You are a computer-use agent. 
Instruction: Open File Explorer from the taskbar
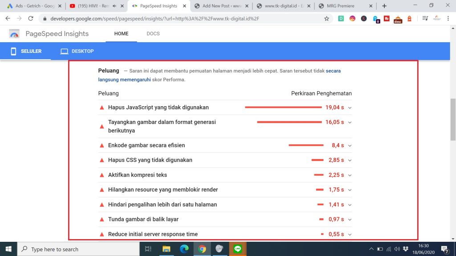pyautogui.click(x=166, y=249)
